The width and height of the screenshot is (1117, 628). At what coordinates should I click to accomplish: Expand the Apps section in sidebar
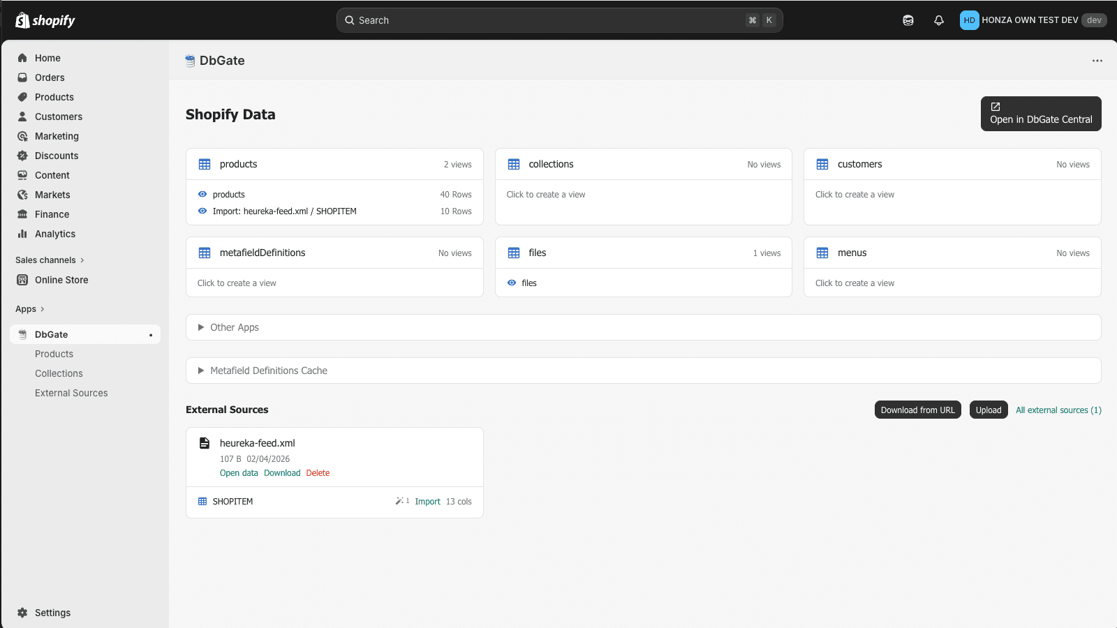click(30, 309)
